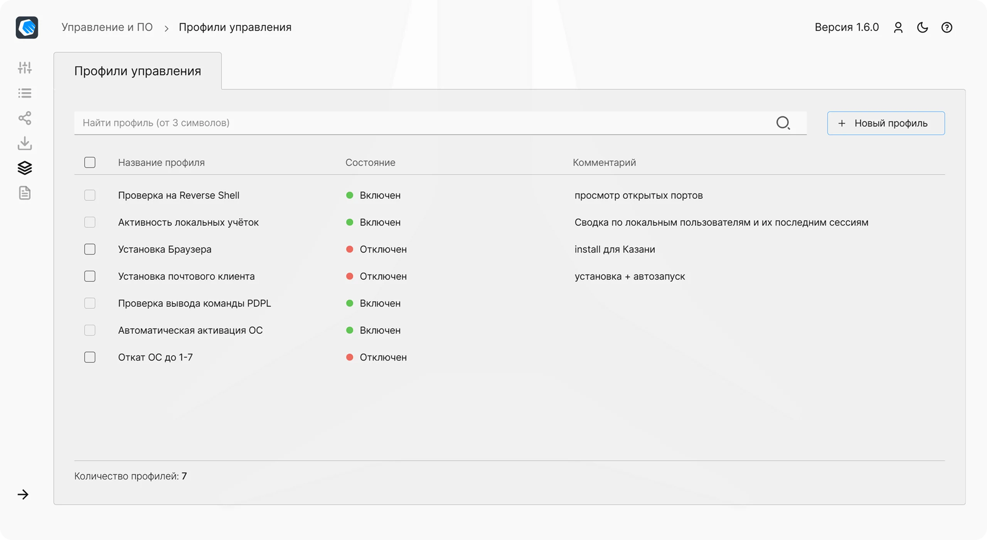Click the search magnifier icon
Viewport: 987px width, 540px height.
pyautogui.click(x=783, y=123)
